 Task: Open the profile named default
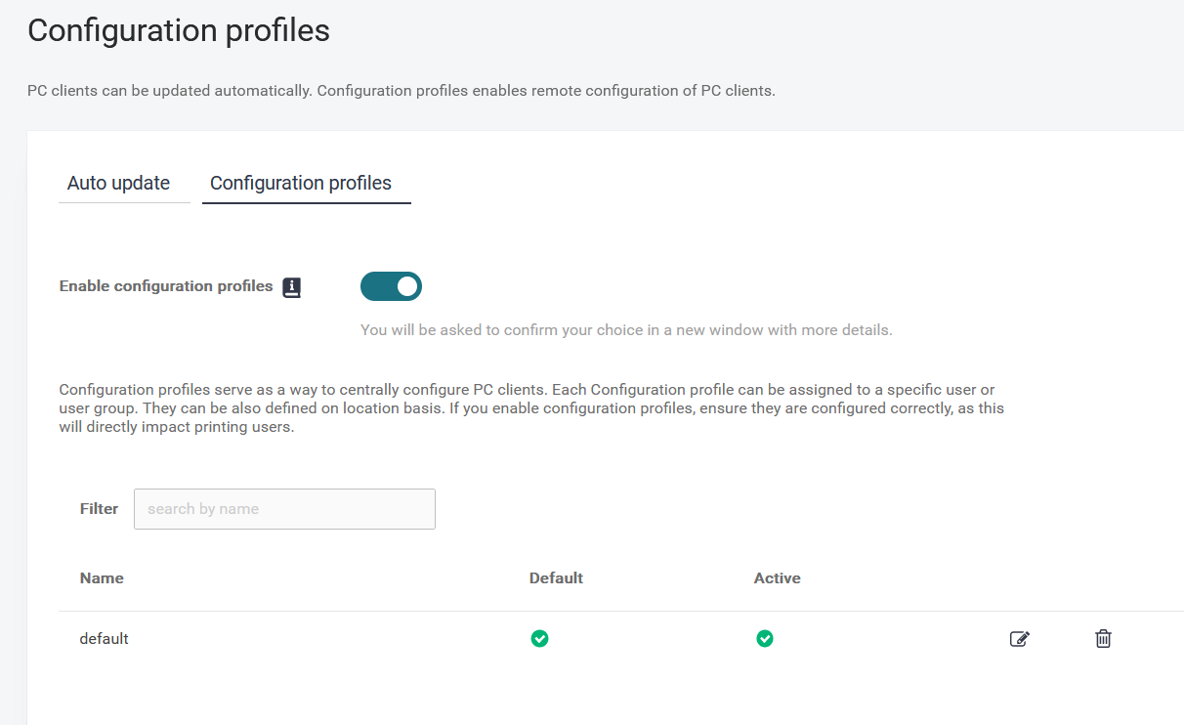point(105,639)
